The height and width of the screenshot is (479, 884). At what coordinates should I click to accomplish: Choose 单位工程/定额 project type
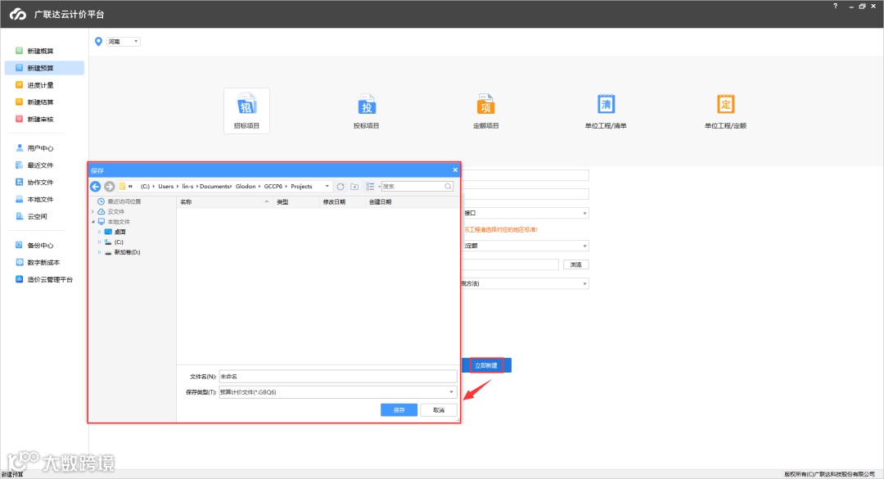click(x=725, y=111)
